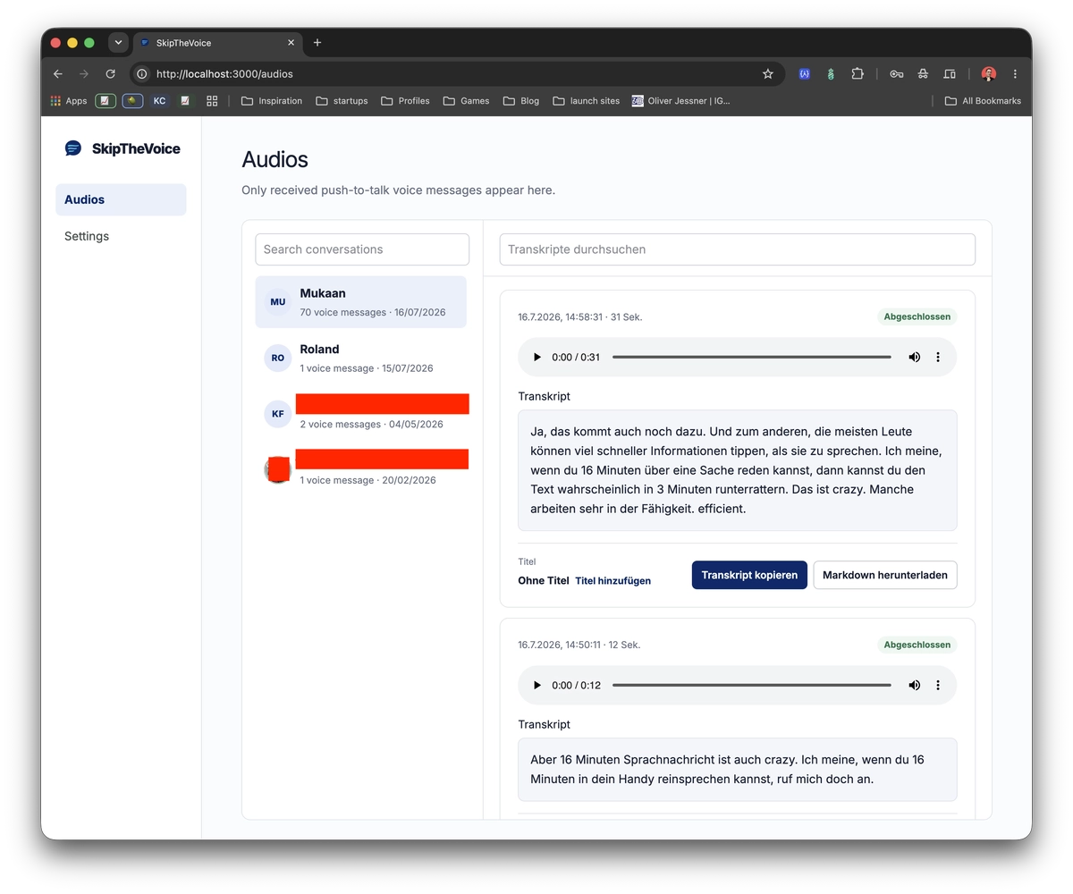The width and height of the screenshot is (1073, 894).
Task: Open the tab groups grid icon
Action: tap(212, 101)
